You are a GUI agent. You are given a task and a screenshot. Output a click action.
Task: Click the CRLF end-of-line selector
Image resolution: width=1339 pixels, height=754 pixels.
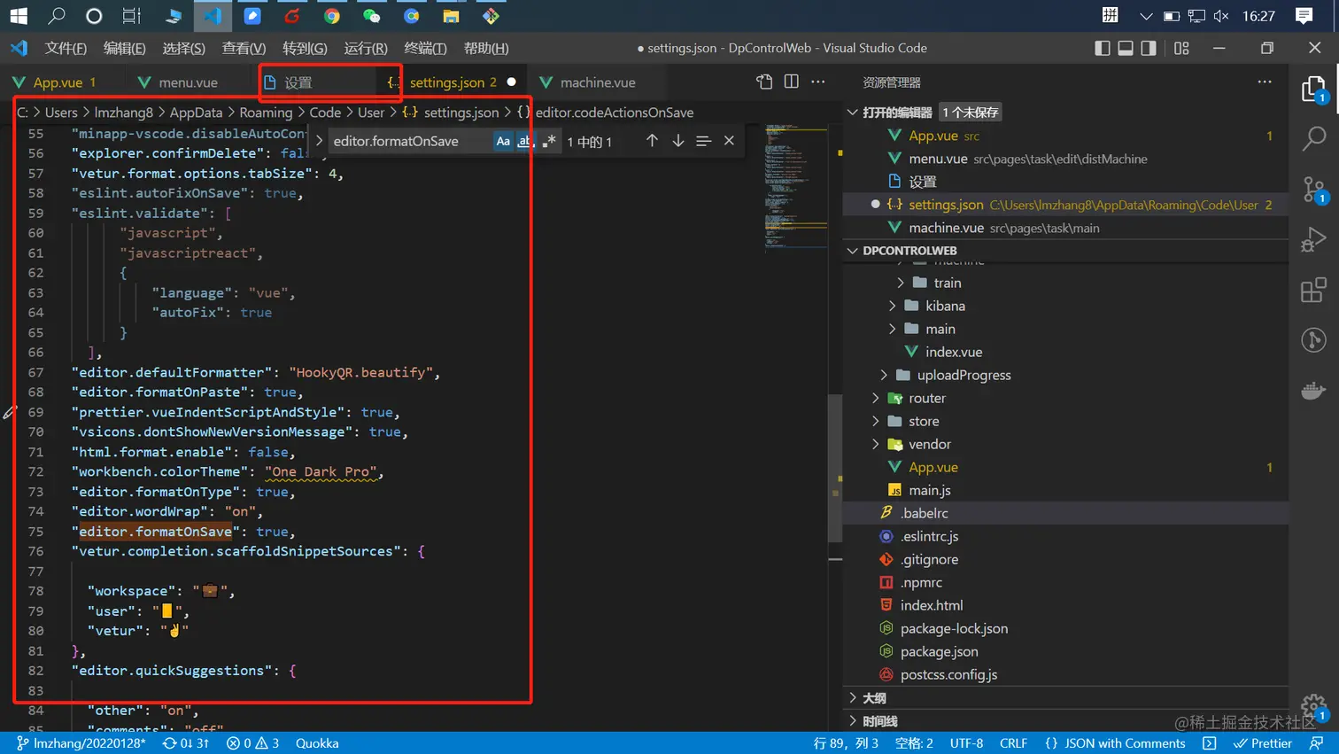click(x=1013, y=743)
